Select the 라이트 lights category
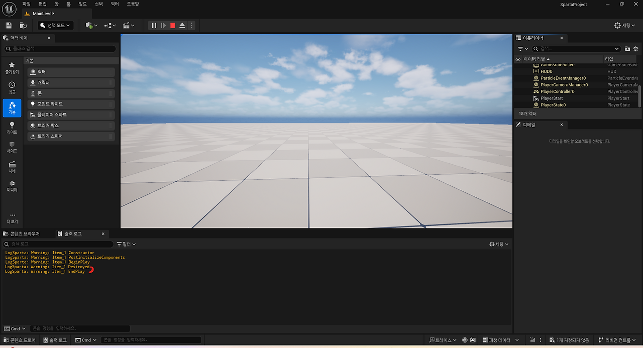The width and height of the screenshot is (643, 348). click(x=12, y=128)
